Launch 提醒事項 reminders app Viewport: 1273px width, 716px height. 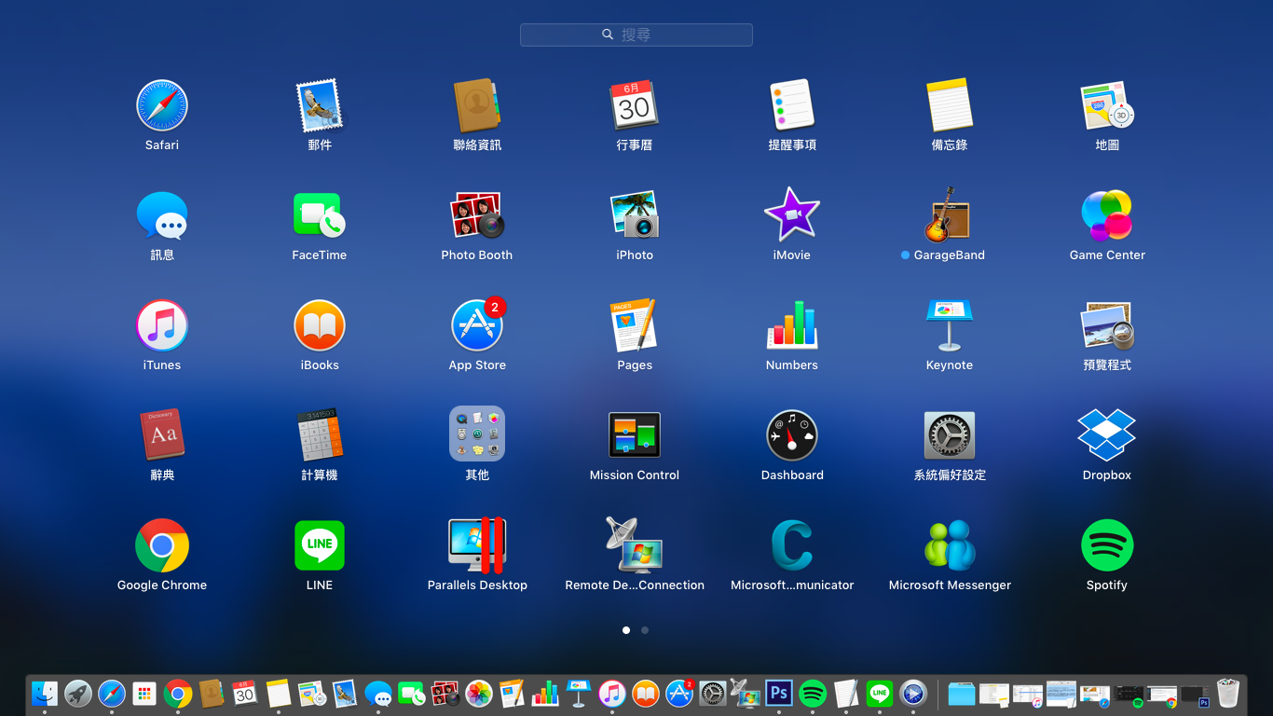tap(792, 105)
